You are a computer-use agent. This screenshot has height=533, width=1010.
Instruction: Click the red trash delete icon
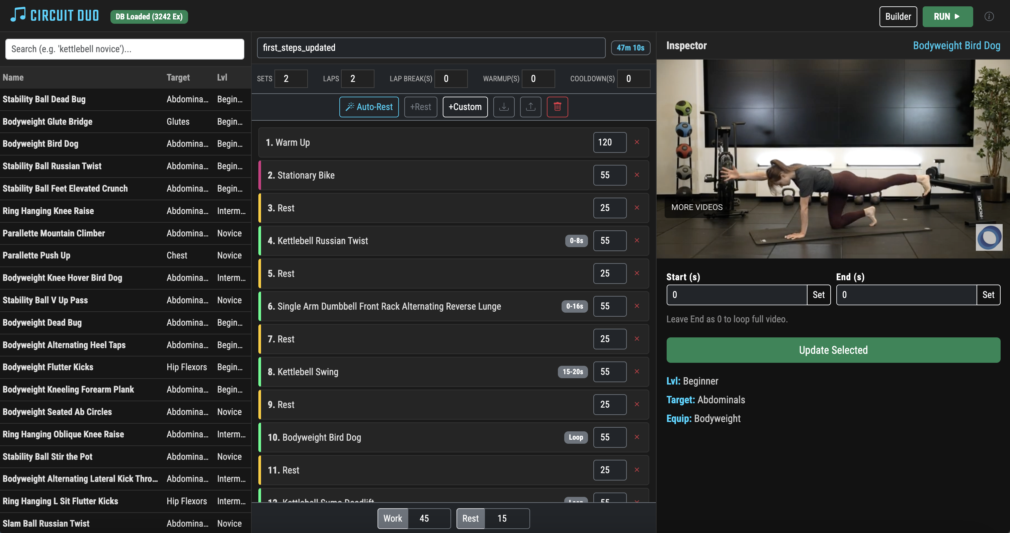[557, 107]
